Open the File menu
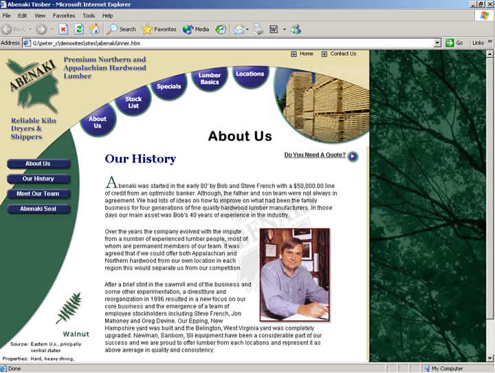This screenshot has width=495, height=373. (x=6, y=16)
